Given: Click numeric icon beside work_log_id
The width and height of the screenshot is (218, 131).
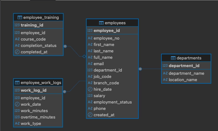Looking at the screenshot, I should pos(17,90).
